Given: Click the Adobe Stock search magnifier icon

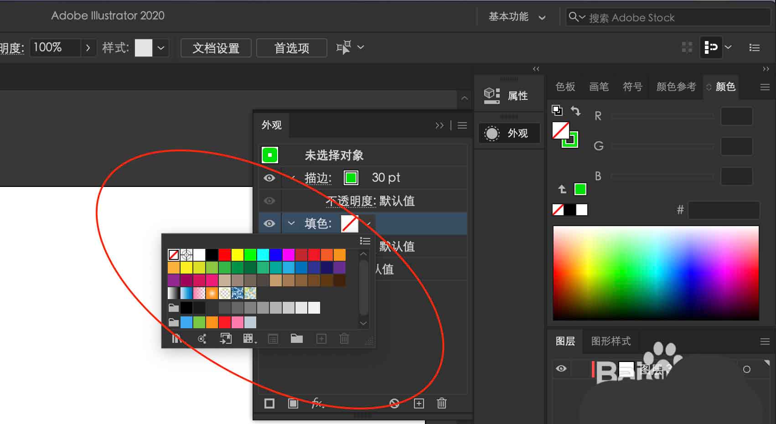Looking at the screenshot, I should point(573,17).
